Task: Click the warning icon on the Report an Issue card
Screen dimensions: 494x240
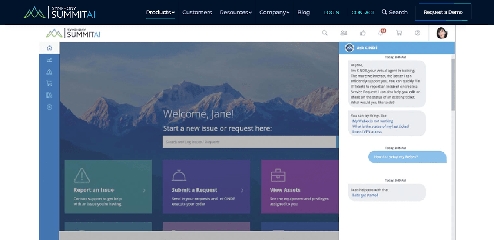Action: (82, 175)
